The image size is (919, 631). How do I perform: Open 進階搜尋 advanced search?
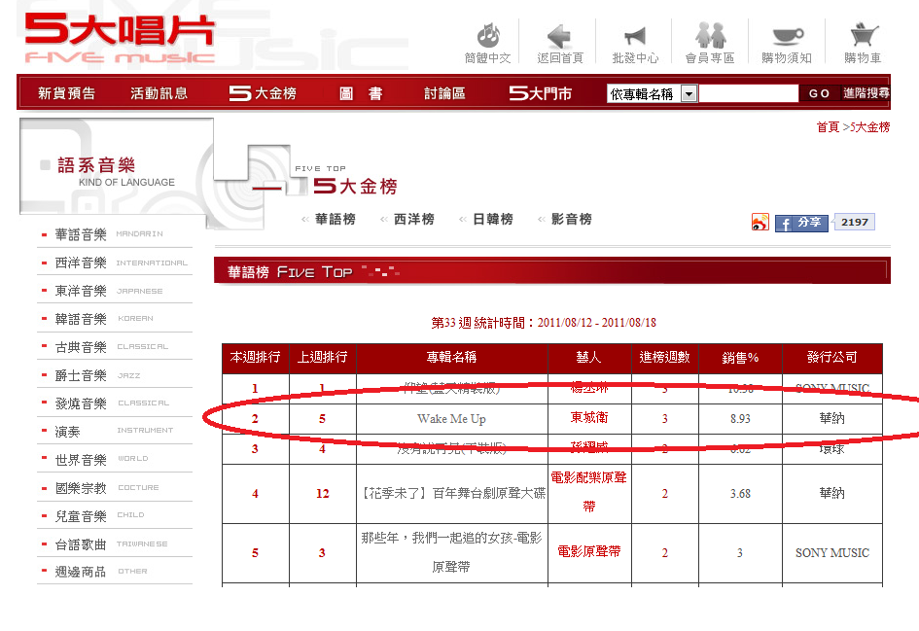point(866,93)
